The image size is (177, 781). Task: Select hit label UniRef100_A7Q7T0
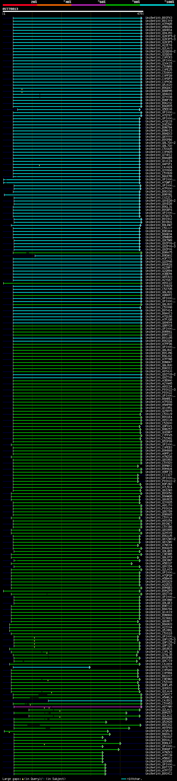[158, 667]
